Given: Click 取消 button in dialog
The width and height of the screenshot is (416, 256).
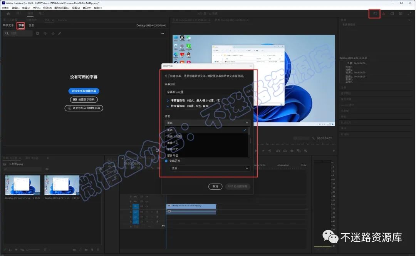Looking at the screenshot, I should pos(215,186).
